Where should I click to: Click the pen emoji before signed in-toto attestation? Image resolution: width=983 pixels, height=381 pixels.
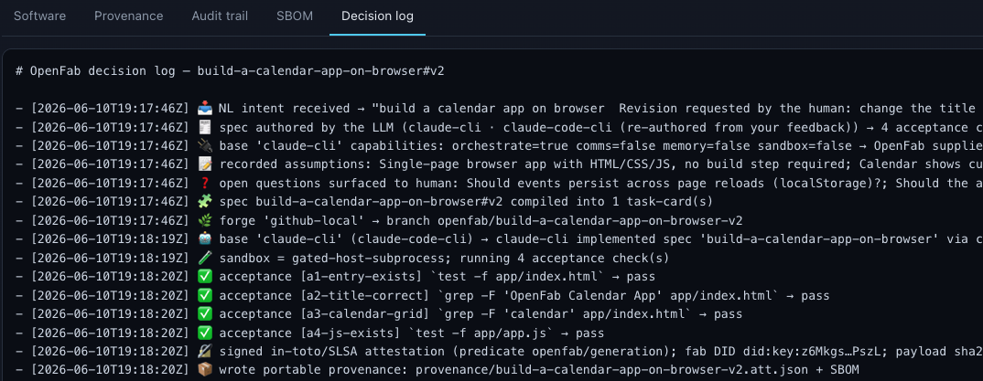(204, 353)
